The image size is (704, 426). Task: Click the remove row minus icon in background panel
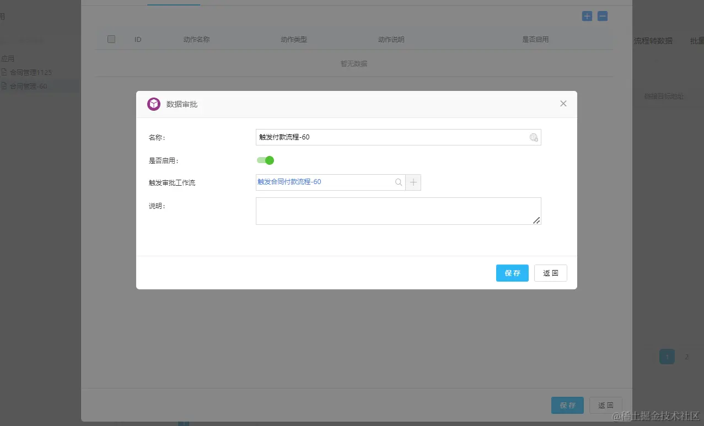coord(603,17)
